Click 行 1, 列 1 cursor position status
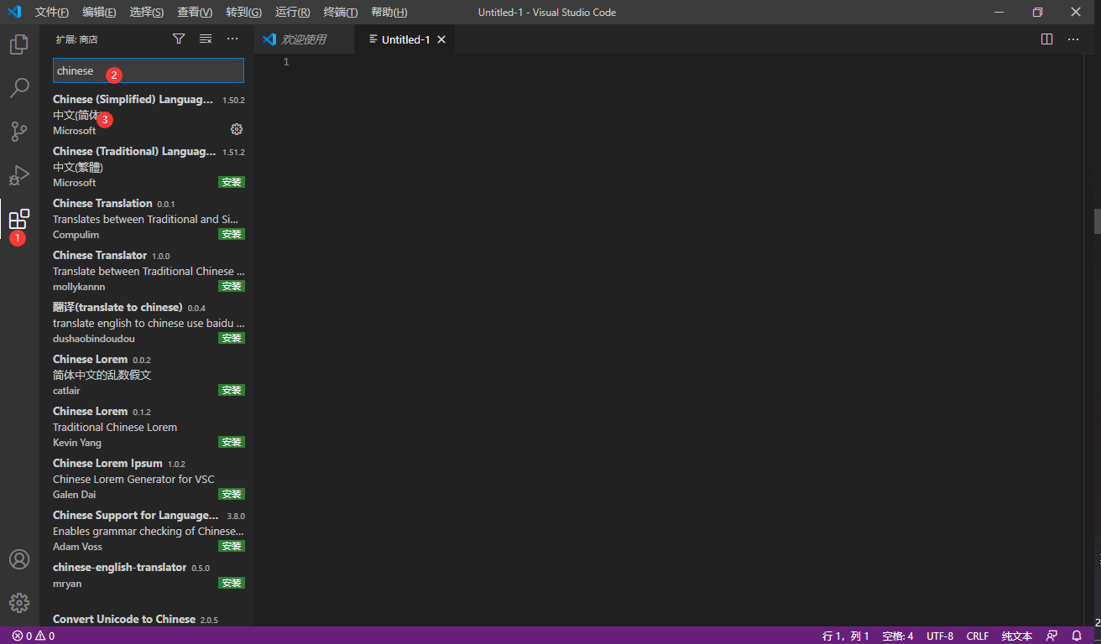Viewport: 1101px width, 644px height. (x=846, y=636)
